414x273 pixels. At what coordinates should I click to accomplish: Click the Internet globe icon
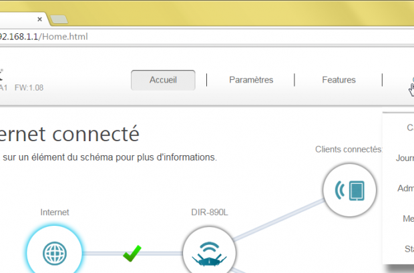[x=54, y=253]
